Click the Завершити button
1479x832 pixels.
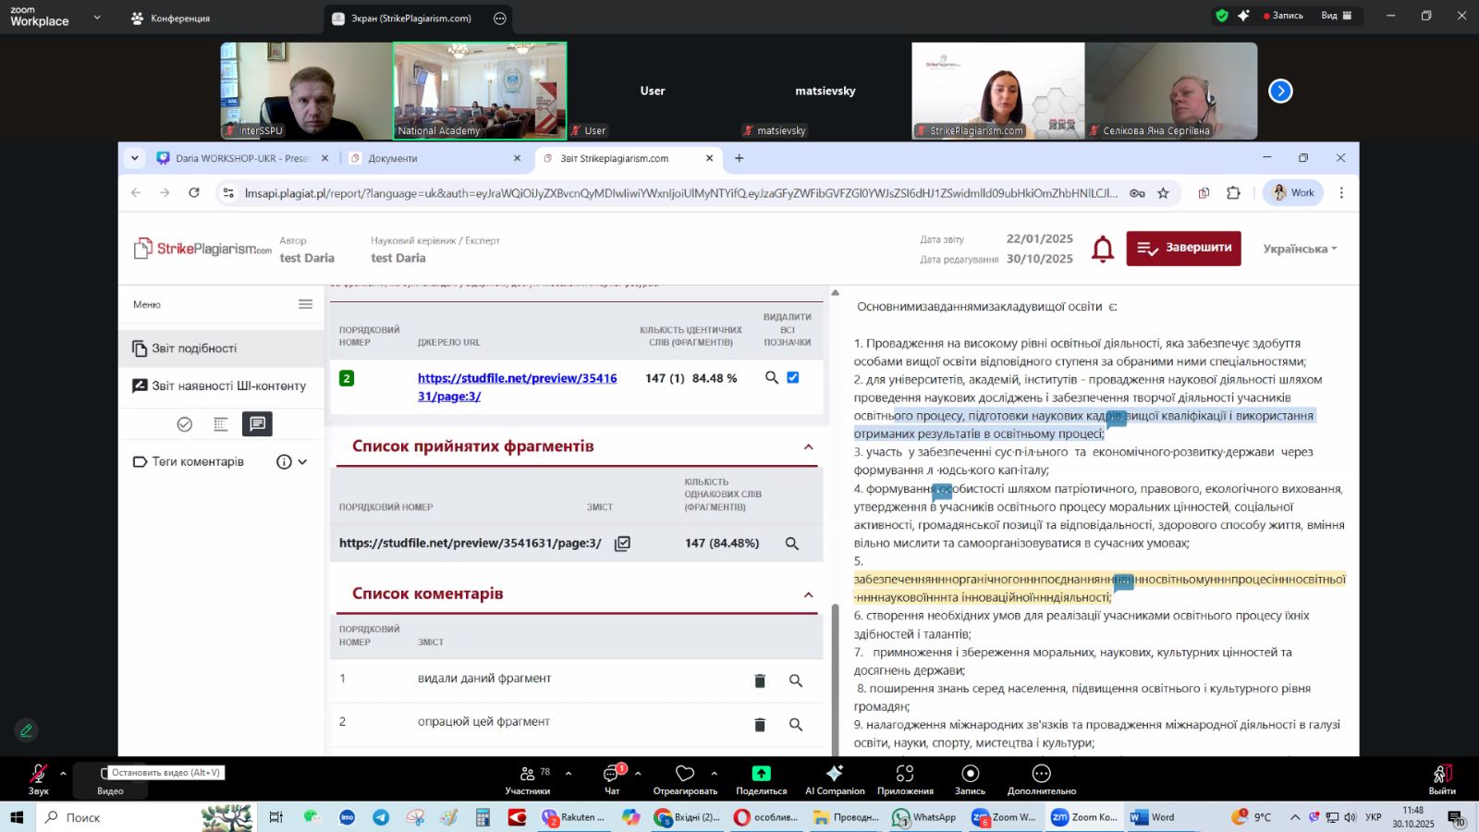pos(1183,248)
